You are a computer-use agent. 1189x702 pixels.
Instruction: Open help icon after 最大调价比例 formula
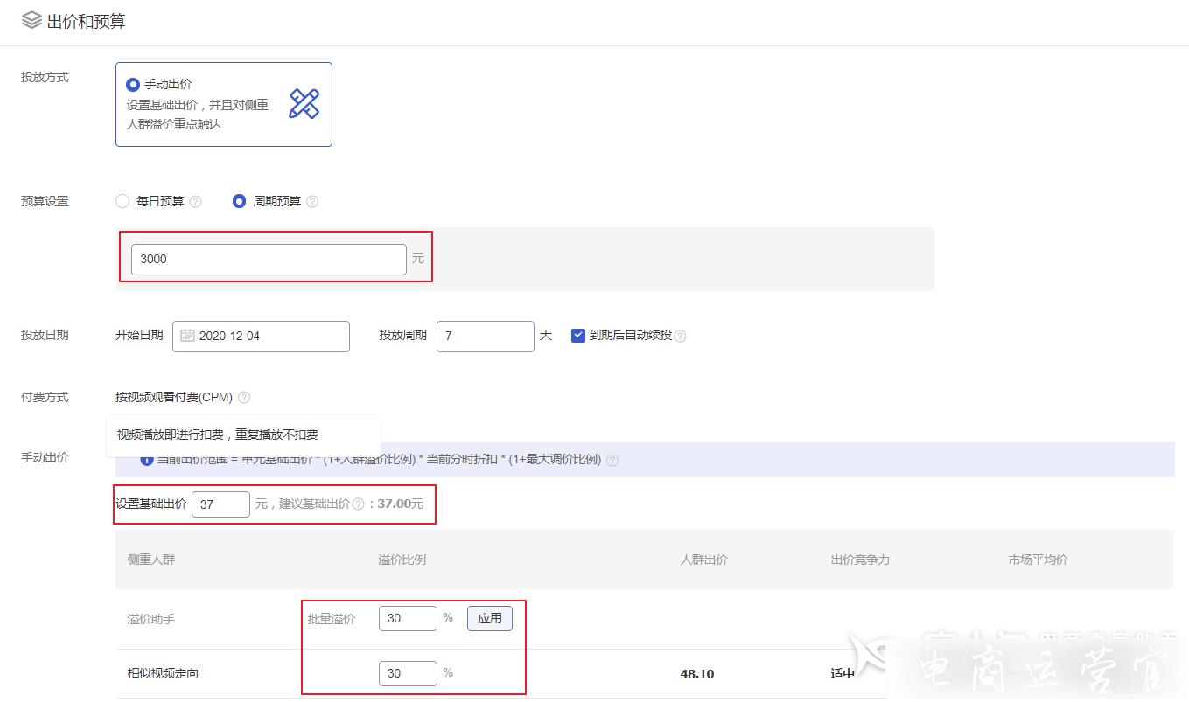coord(612,461)
